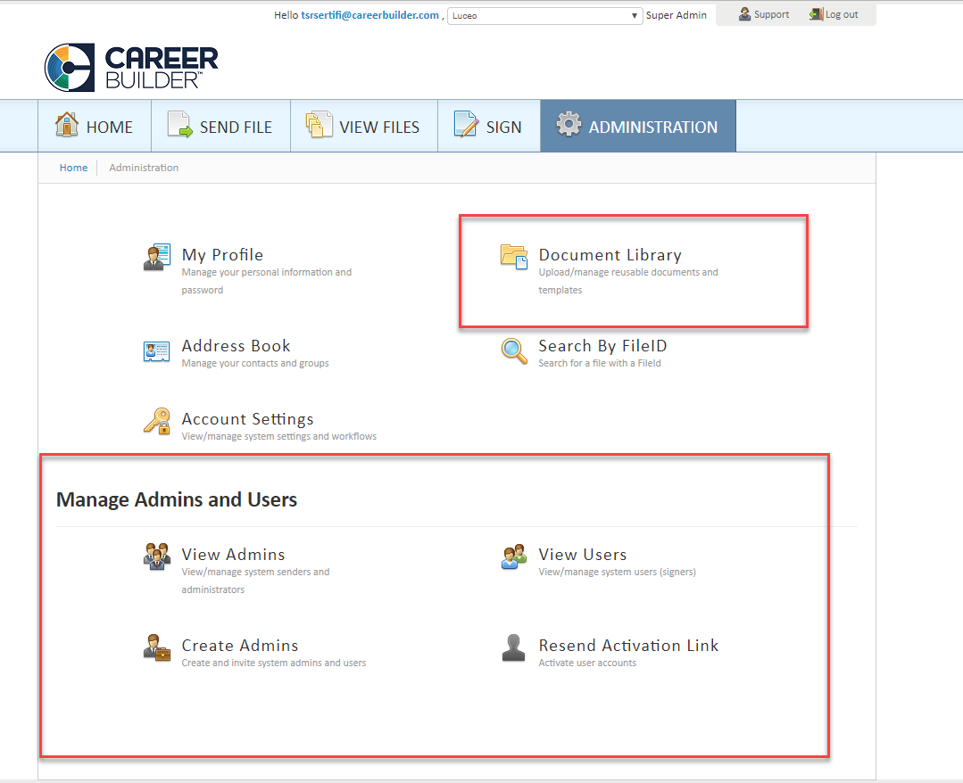Click the Resend Activation Link silhouette icon
Image resolution: width=963 pixels, height=783 pixels.
pyautogui.click(x=513, y=648)
